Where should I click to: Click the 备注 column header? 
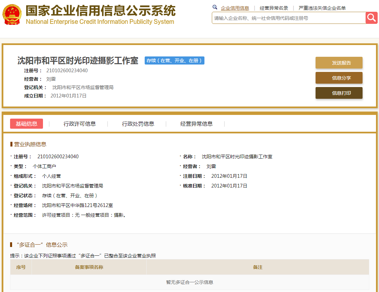pyautogui.click(x=257, y=267)
